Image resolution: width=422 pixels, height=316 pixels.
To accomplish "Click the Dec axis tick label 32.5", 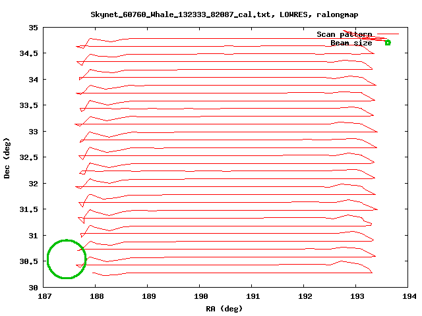I will 28,157.
